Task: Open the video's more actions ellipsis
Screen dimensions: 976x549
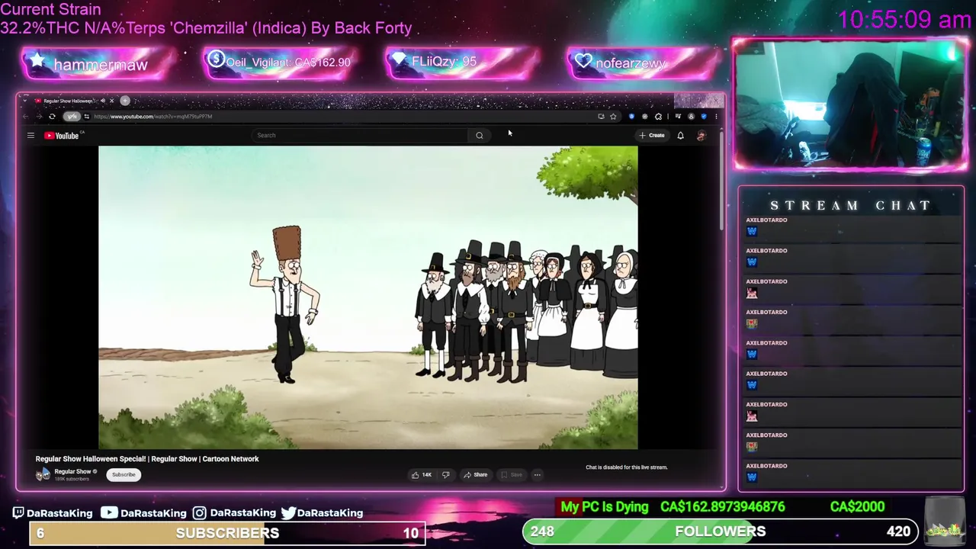Action: (537, 475)
